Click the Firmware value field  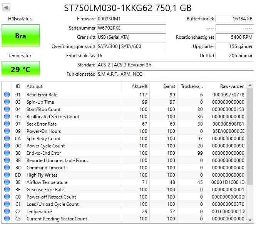[131, 18]
